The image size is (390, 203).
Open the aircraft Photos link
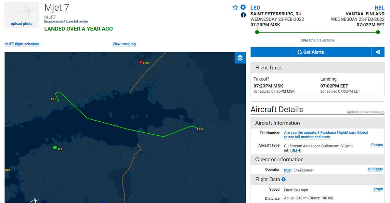click(377, 145)
